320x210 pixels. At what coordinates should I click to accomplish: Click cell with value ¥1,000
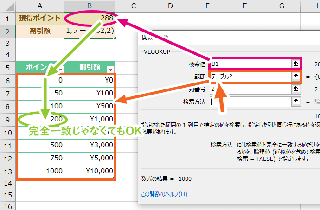coord(90,120)
